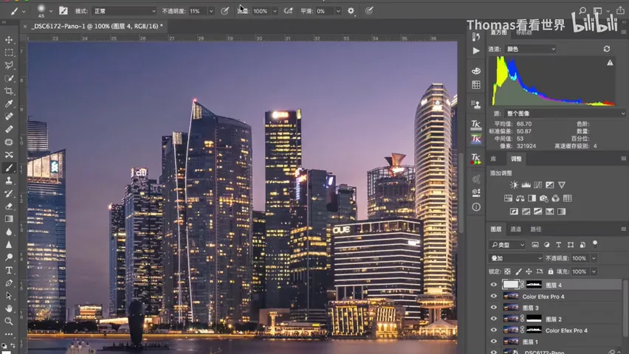Select the Zoom tool

coord(8,321)
